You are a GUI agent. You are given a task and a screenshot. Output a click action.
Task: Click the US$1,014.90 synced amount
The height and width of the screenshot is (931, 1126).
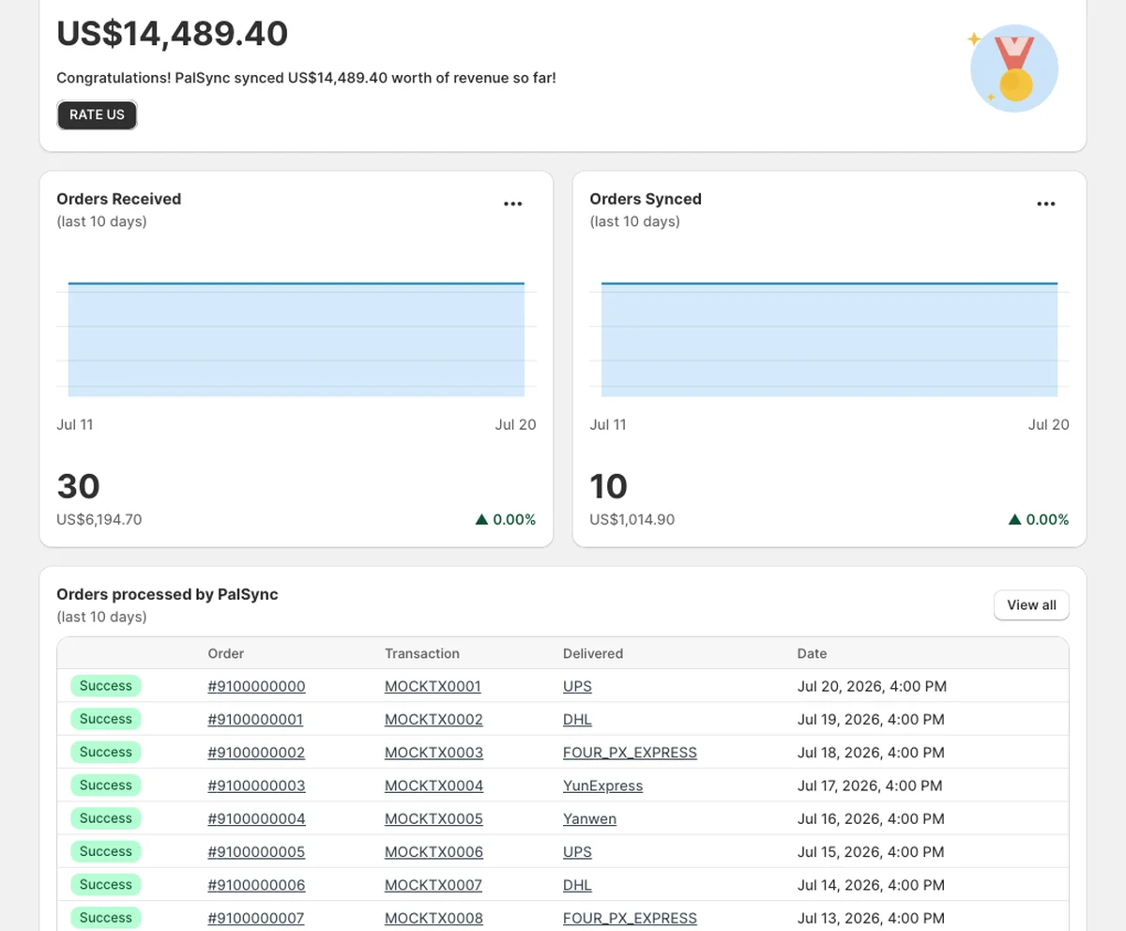[x=632, y=519]
